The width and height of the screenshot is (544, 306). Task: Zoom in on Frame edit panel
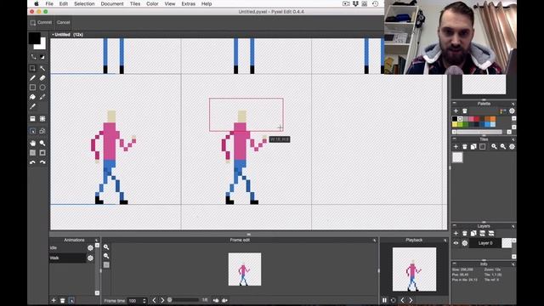coord(106,247)
